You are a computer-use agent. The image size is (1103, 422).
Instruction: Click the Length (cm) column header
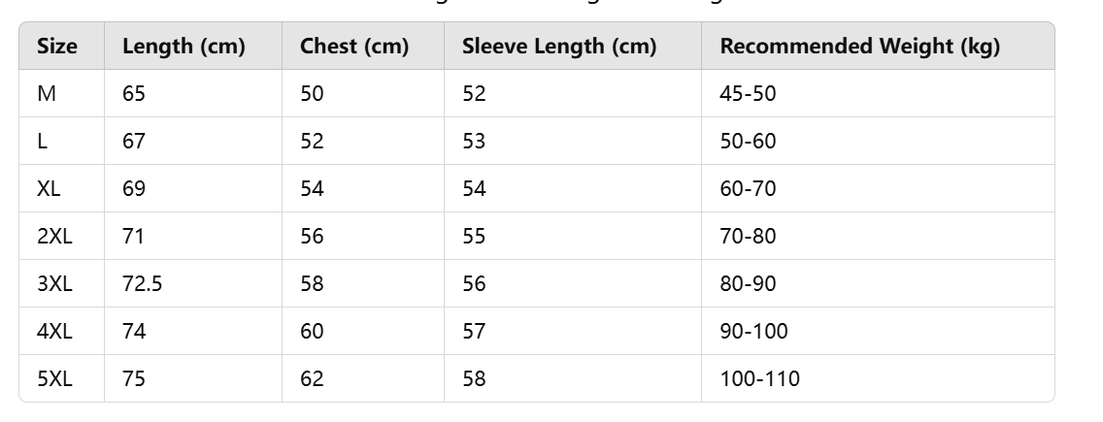tap(184, 47)
